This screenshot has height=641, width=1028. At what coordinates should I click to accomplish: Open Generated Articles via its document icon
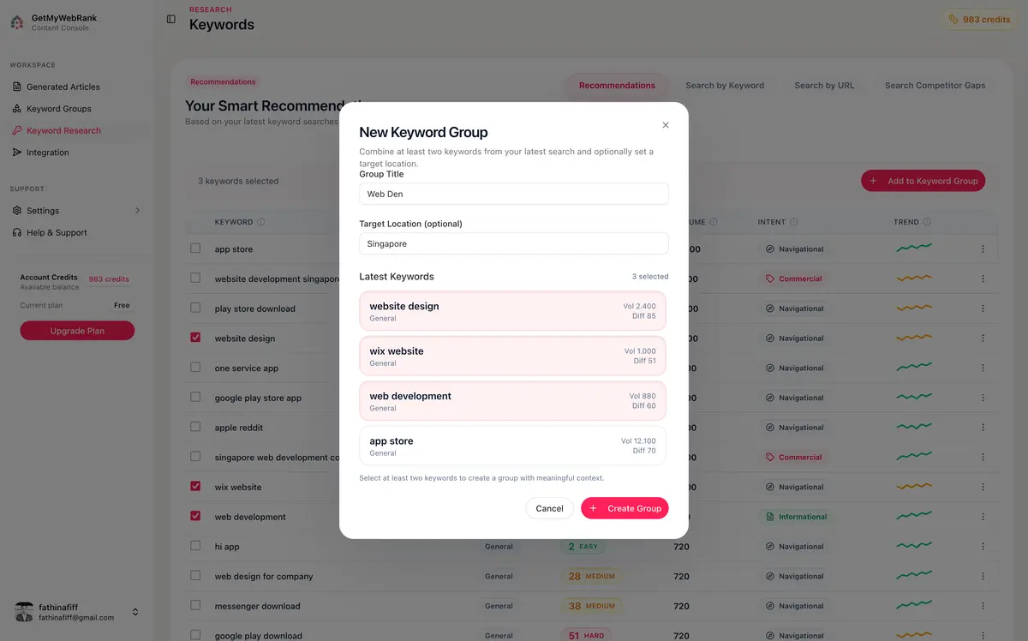[x=16, y=86]
